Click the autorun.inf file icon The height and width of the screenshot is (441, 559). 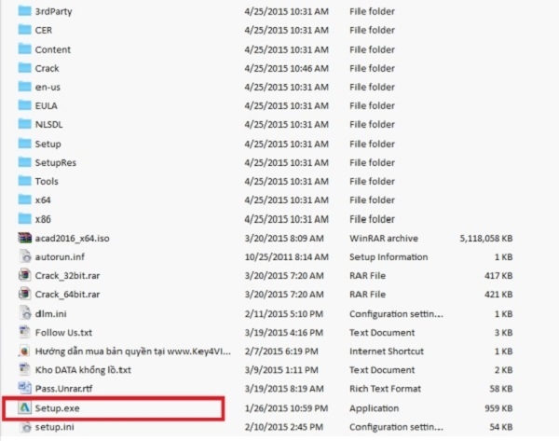(24, 256)
